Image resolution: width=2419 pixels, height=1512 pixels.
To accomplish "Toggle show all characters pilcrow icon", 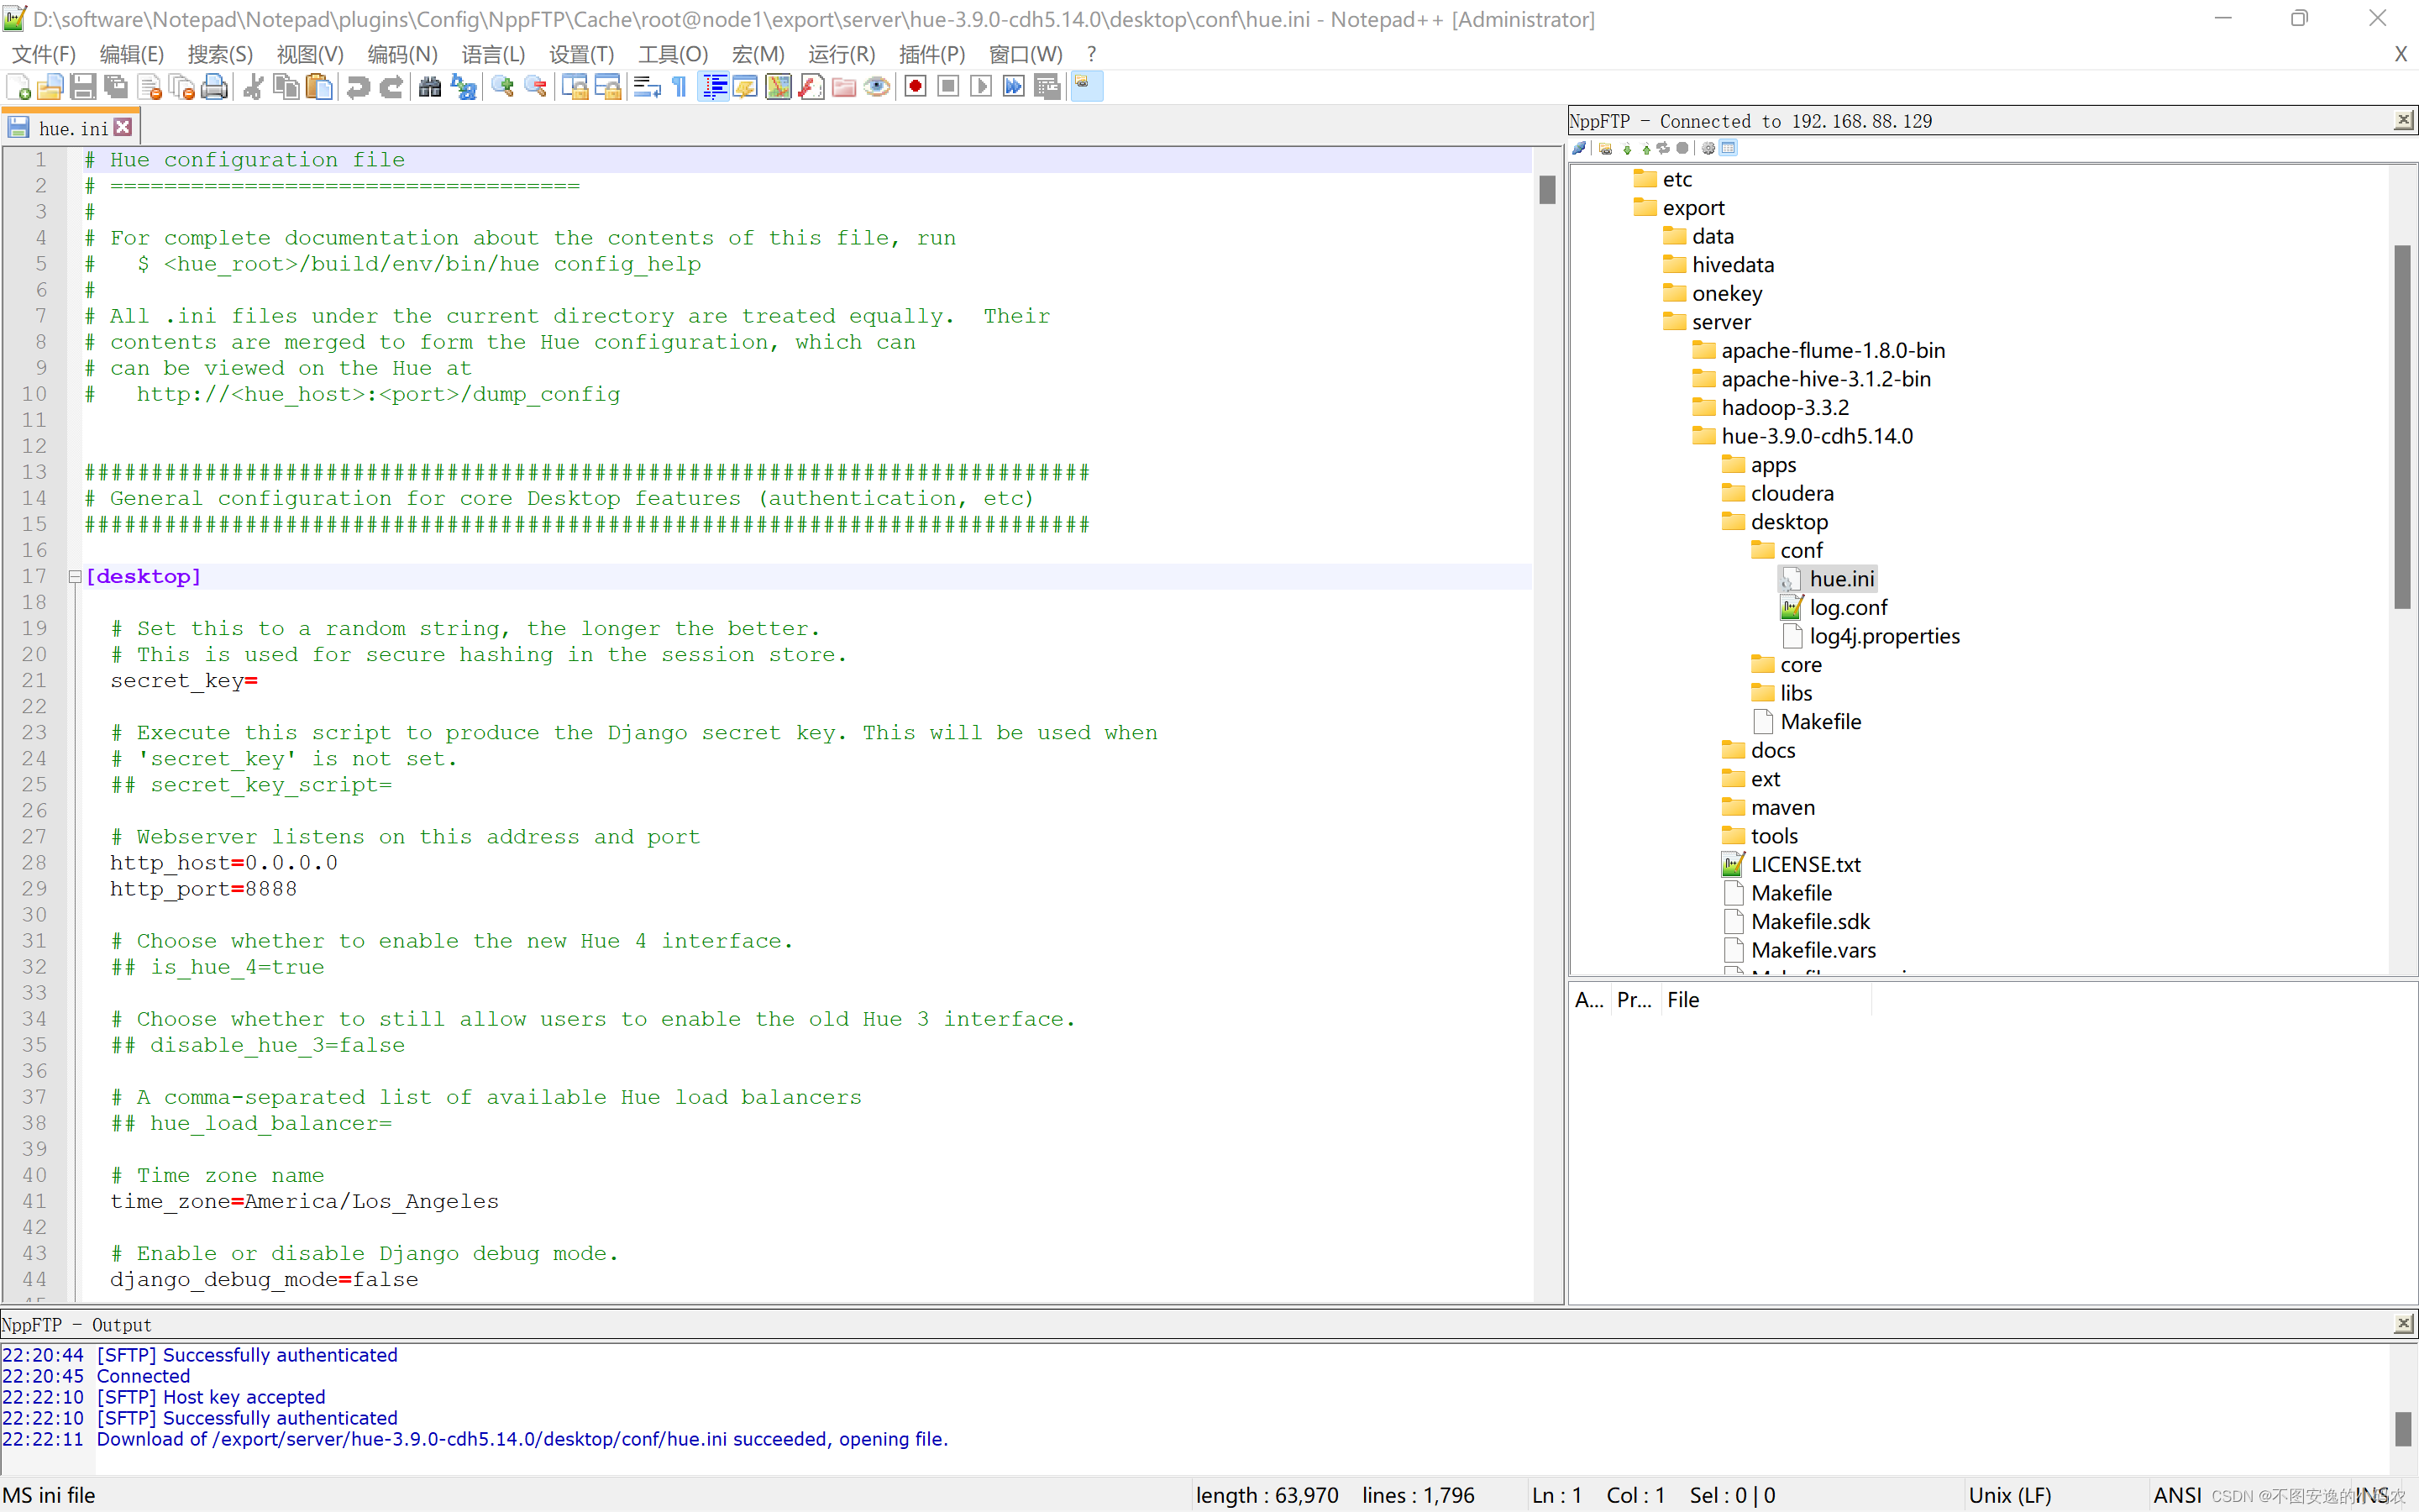I will coord(680,88).
